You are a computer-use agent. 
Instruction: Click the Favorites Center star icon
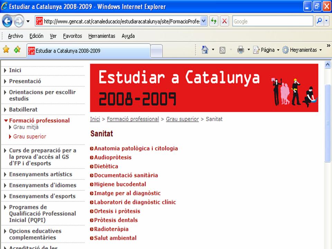[x=6, y=50]
